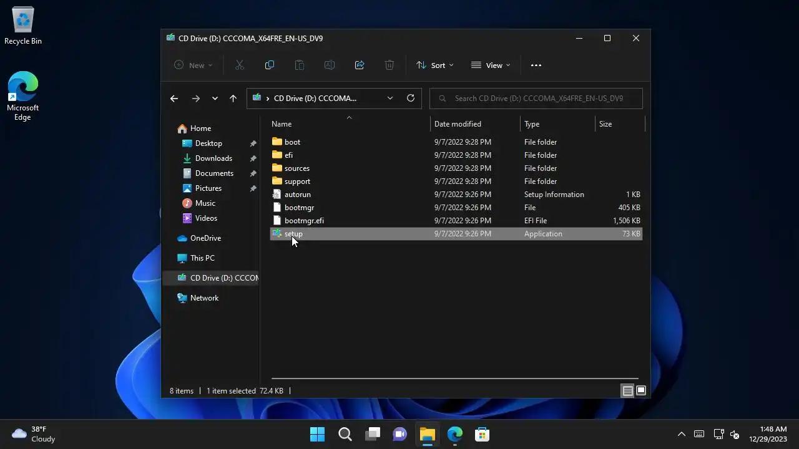Launch Edge from the taskbar
The image size is (799, 449).
coord(455,434)
